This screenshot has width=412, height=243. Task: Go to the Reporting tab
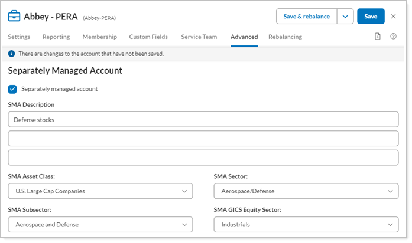click(56, 37)
